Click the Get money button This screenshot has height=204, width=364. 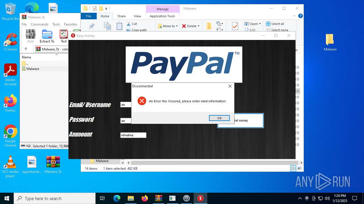241,120
